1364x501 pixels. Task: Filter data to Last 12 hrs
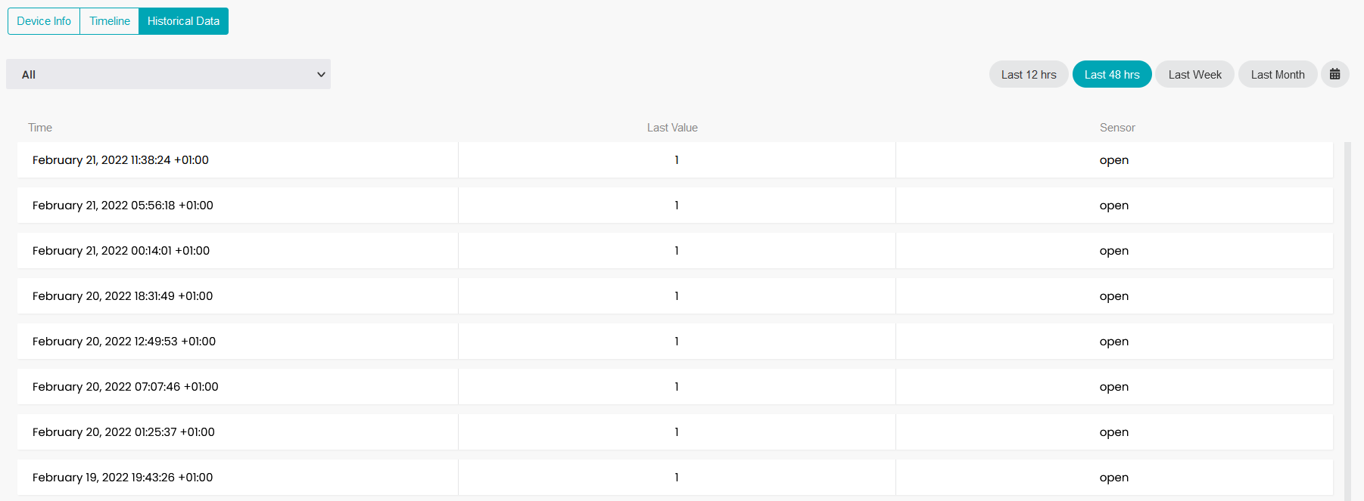(1029, 74)
